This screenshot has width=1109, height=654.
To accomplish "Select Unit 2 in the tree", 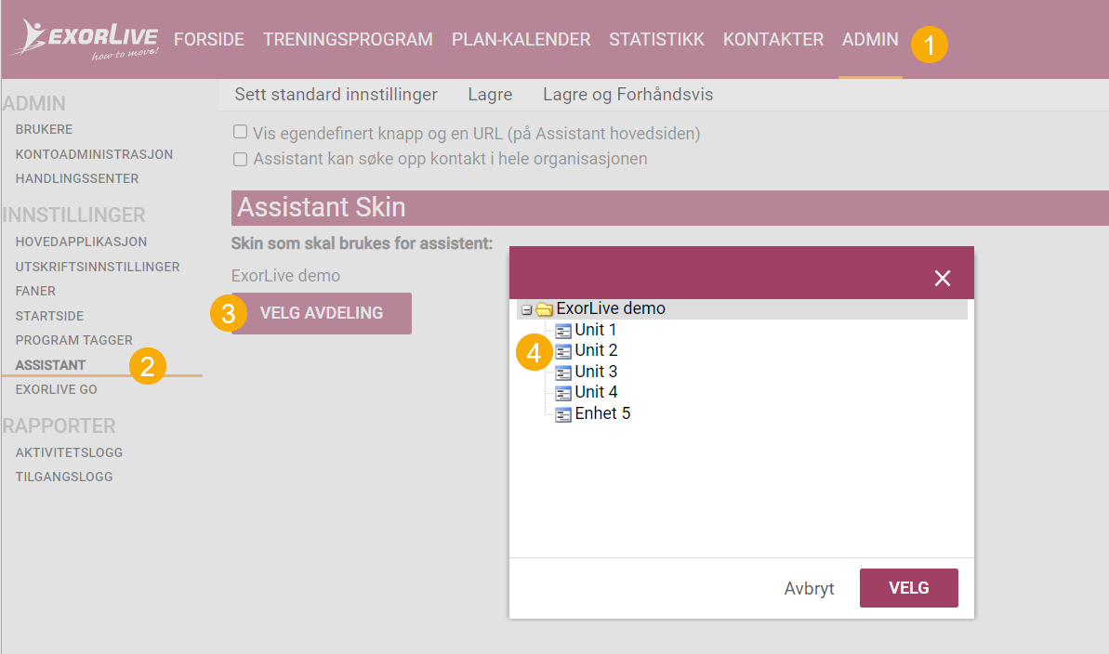I will [x=596, y=350].
